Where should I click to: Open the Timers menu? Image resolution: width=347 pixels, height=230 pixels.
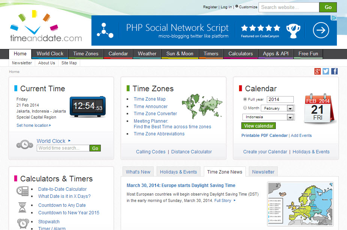pyautogui.click(x=211, y=54)
